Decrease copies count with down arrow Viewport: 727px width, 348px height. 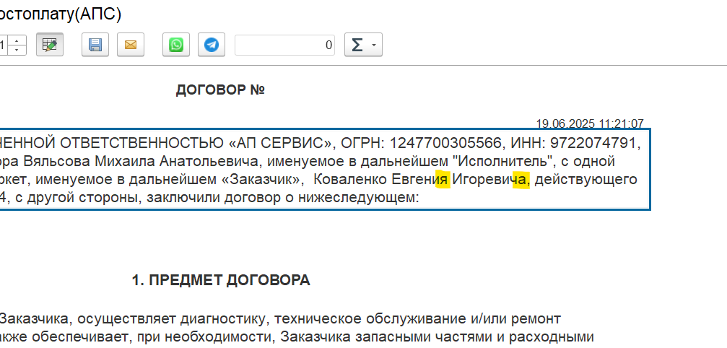pyautogui.click(x=18, y=50)
